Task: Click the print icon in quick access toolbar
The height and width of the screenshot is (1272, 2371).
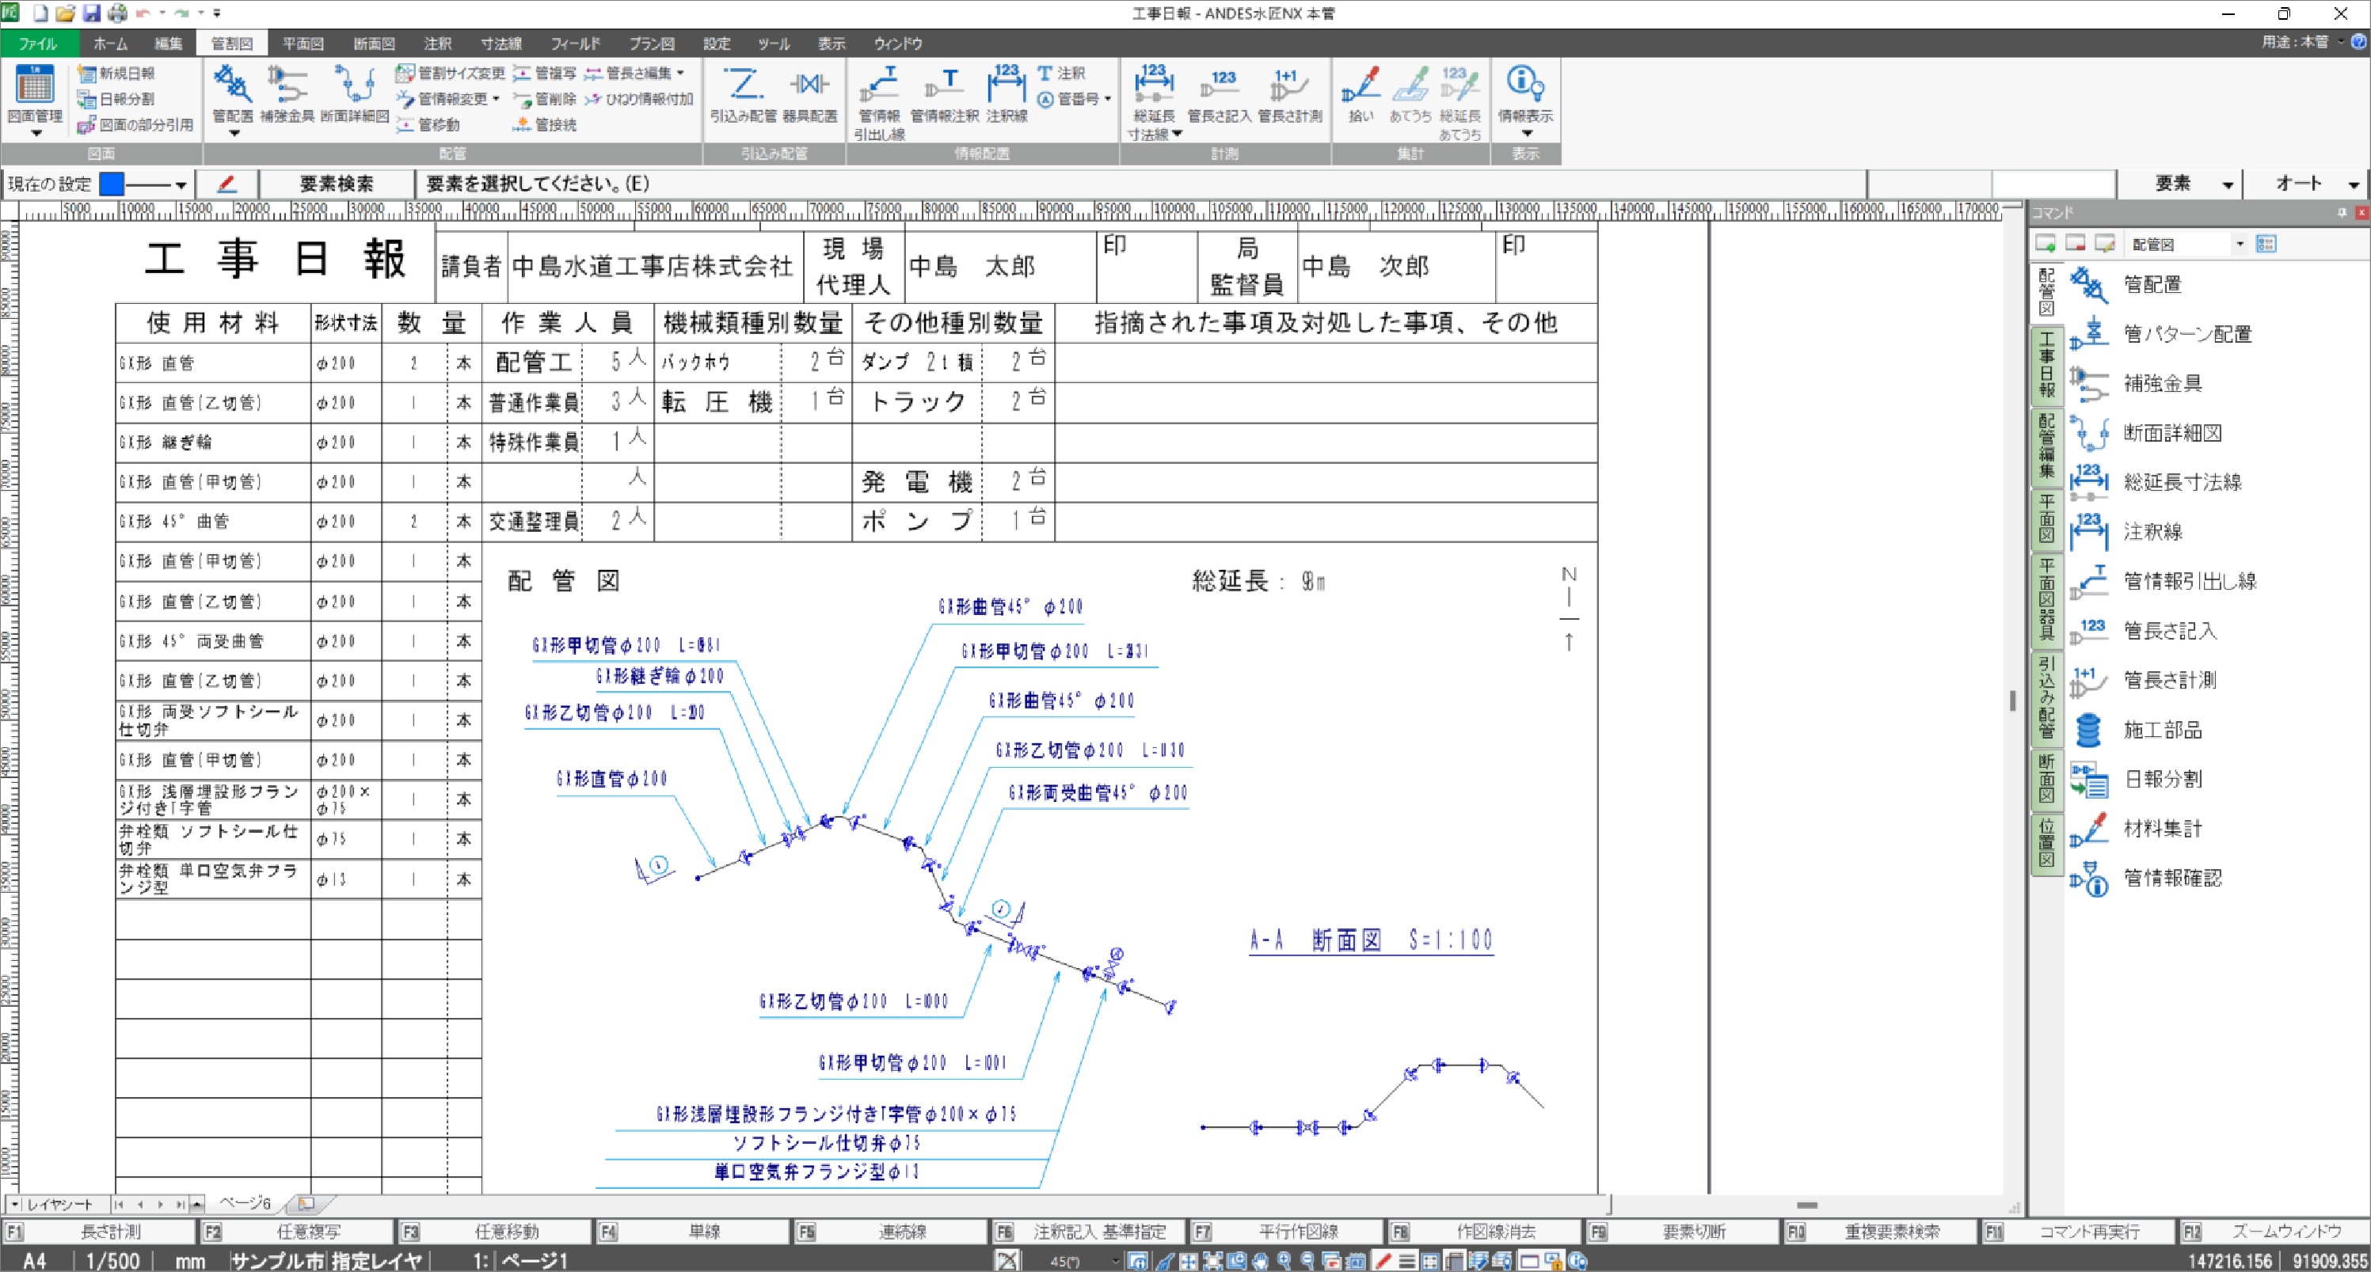Action: pyautogui.click(x=118, y=13)
